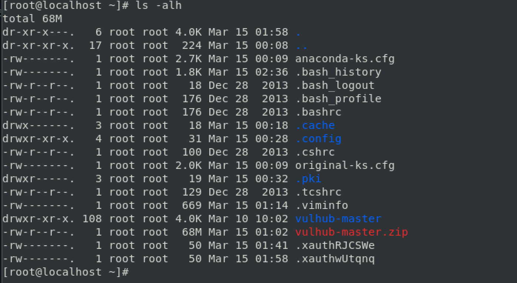Click the original-ks.cfg file name
Screen dimensions: 517x283
click(x=345, y=166)
